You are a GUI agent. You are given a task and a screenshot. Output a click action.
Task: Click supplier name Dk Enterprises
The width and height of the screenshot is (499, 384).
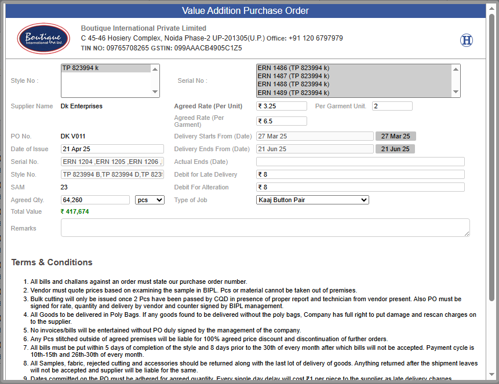coord(82,106)
